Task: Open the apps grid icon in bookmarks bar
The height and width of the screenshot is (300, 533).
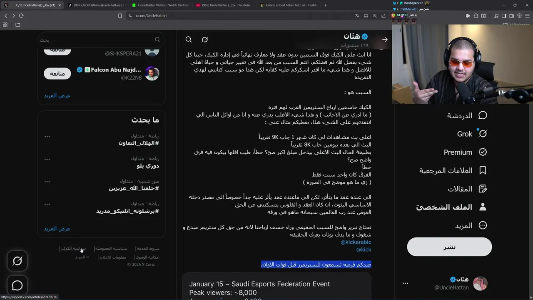Action: (5, 25)
